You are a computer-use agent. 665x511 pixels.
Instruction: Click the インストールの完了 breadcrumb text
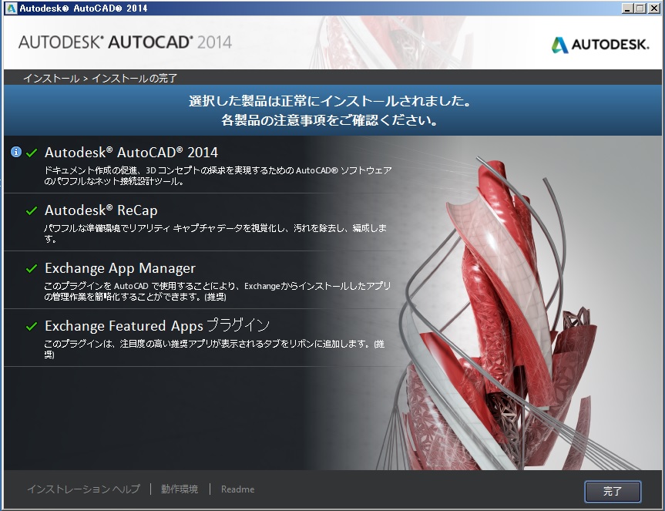[134, 79]
